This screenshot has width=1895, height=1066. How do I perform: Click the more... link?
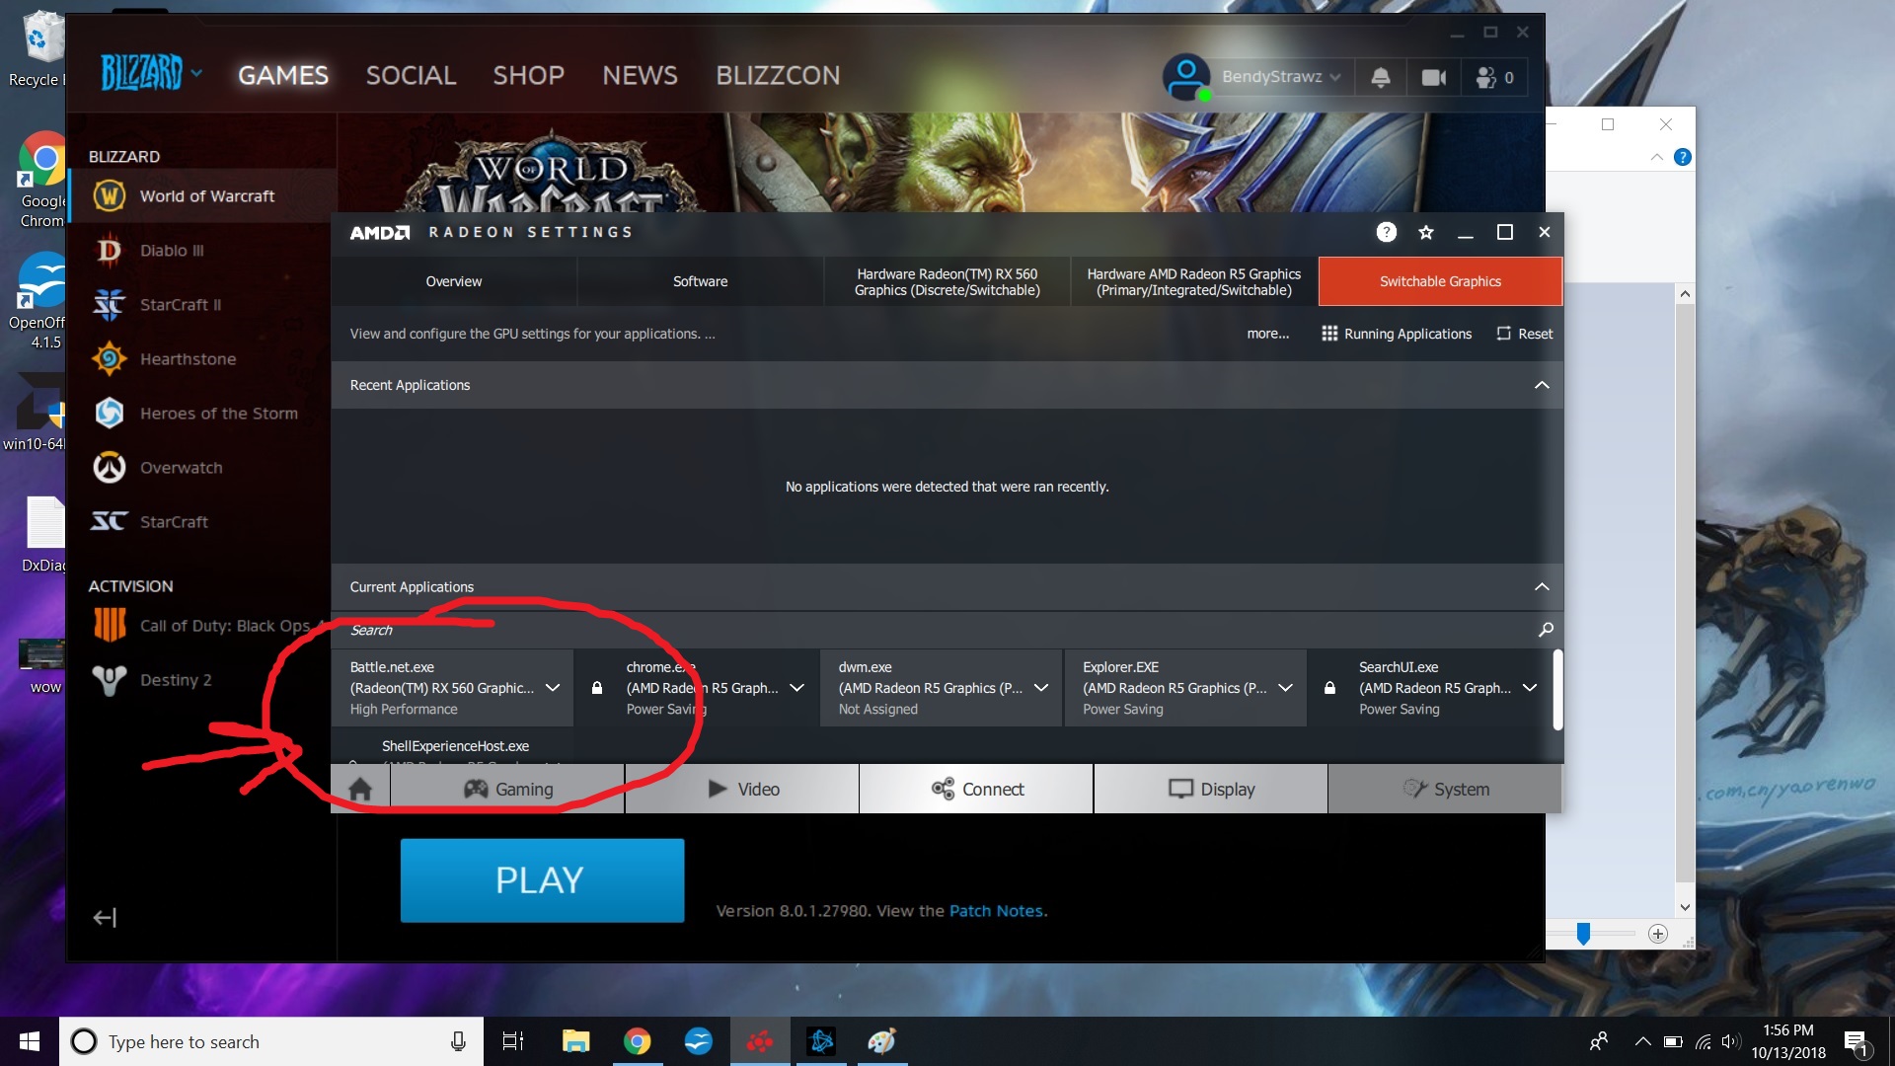(1267, 334)
